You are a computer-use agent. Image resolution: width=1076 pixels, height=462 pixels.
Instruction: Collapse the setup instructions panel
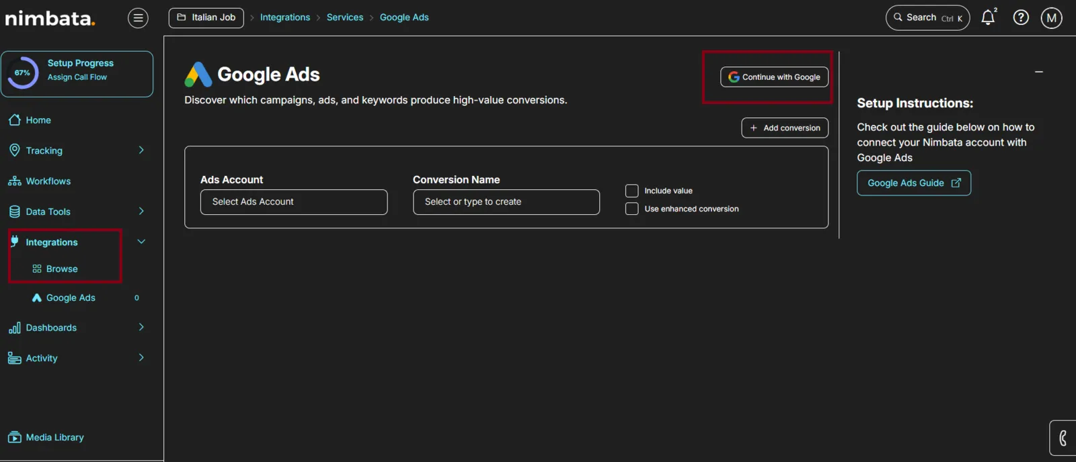point(1039,72)
